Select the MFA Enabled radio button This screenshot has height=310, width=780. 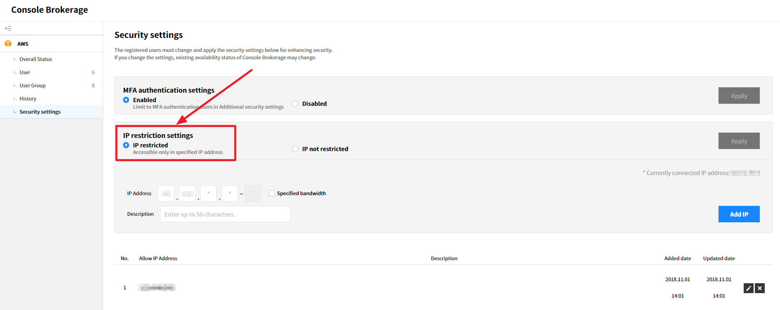click(x=126, y=100)
